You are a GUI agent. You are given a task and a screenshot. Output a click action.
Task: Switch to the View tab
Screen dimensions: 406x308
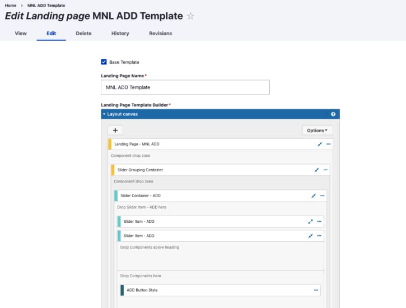[21, 34]
